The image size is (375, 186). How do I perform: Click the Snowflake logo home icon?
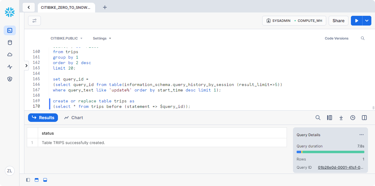click(x=10, y=12)
